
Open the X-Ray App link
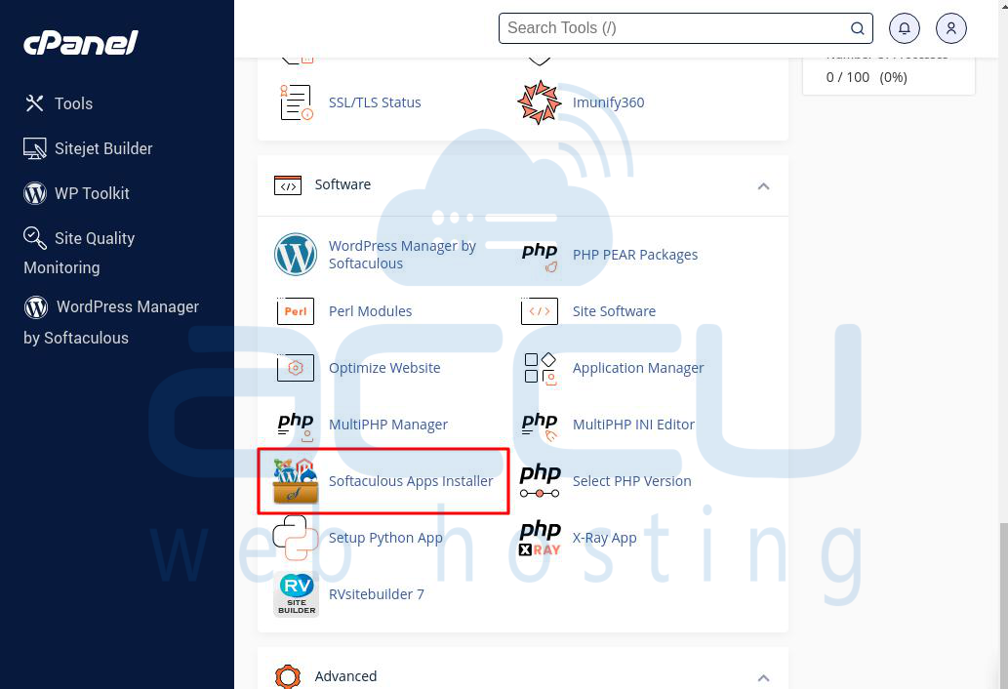pos(604,538)
